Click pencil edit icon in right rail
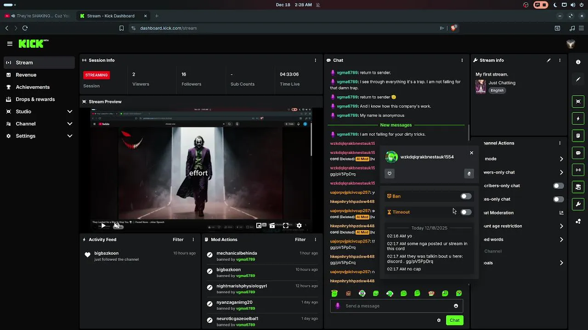Image resolution: width=588 pixels, height=330 pixels. (578, 79)
